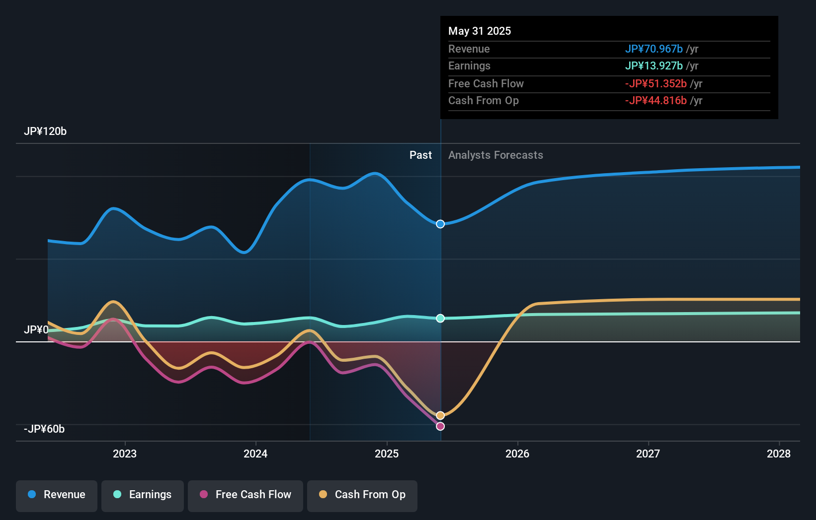Click the Past section label
This screenshot has height=520, width=816.
pyautogui.click(x=420, y=155)
